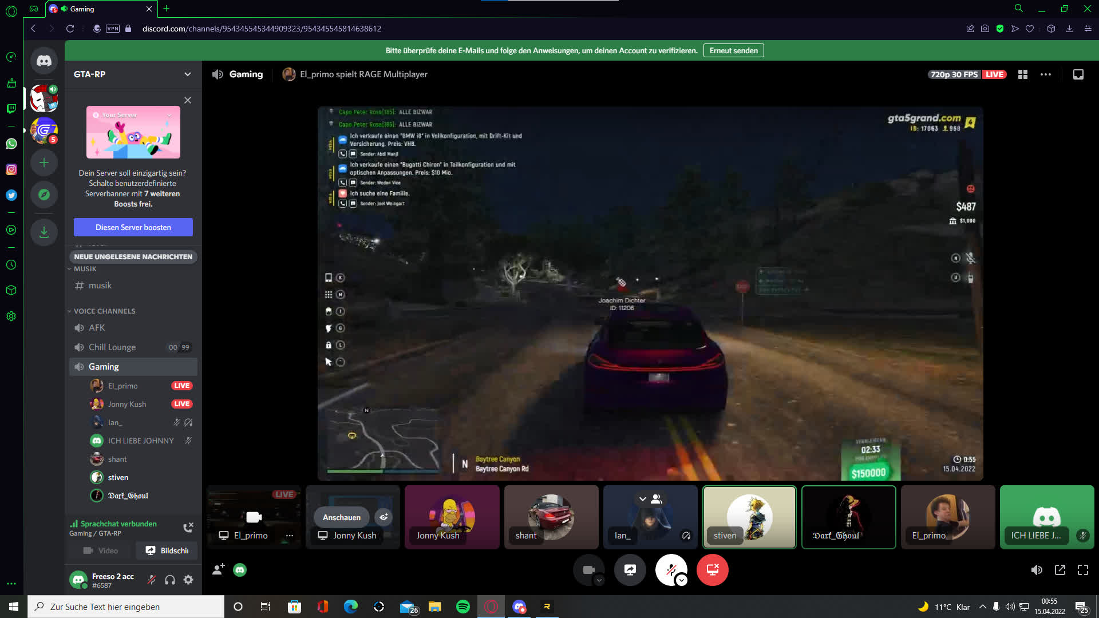
Task: Open inbox icon in top right
Action: click(x=1078, y=74)
